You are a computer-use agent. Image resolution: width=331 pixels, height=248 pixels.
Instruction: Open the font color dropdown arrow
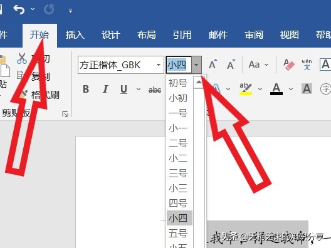291,90
